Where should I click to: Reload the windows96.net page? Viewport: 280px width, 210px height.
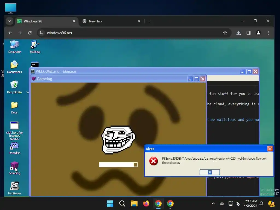point(30,33)
